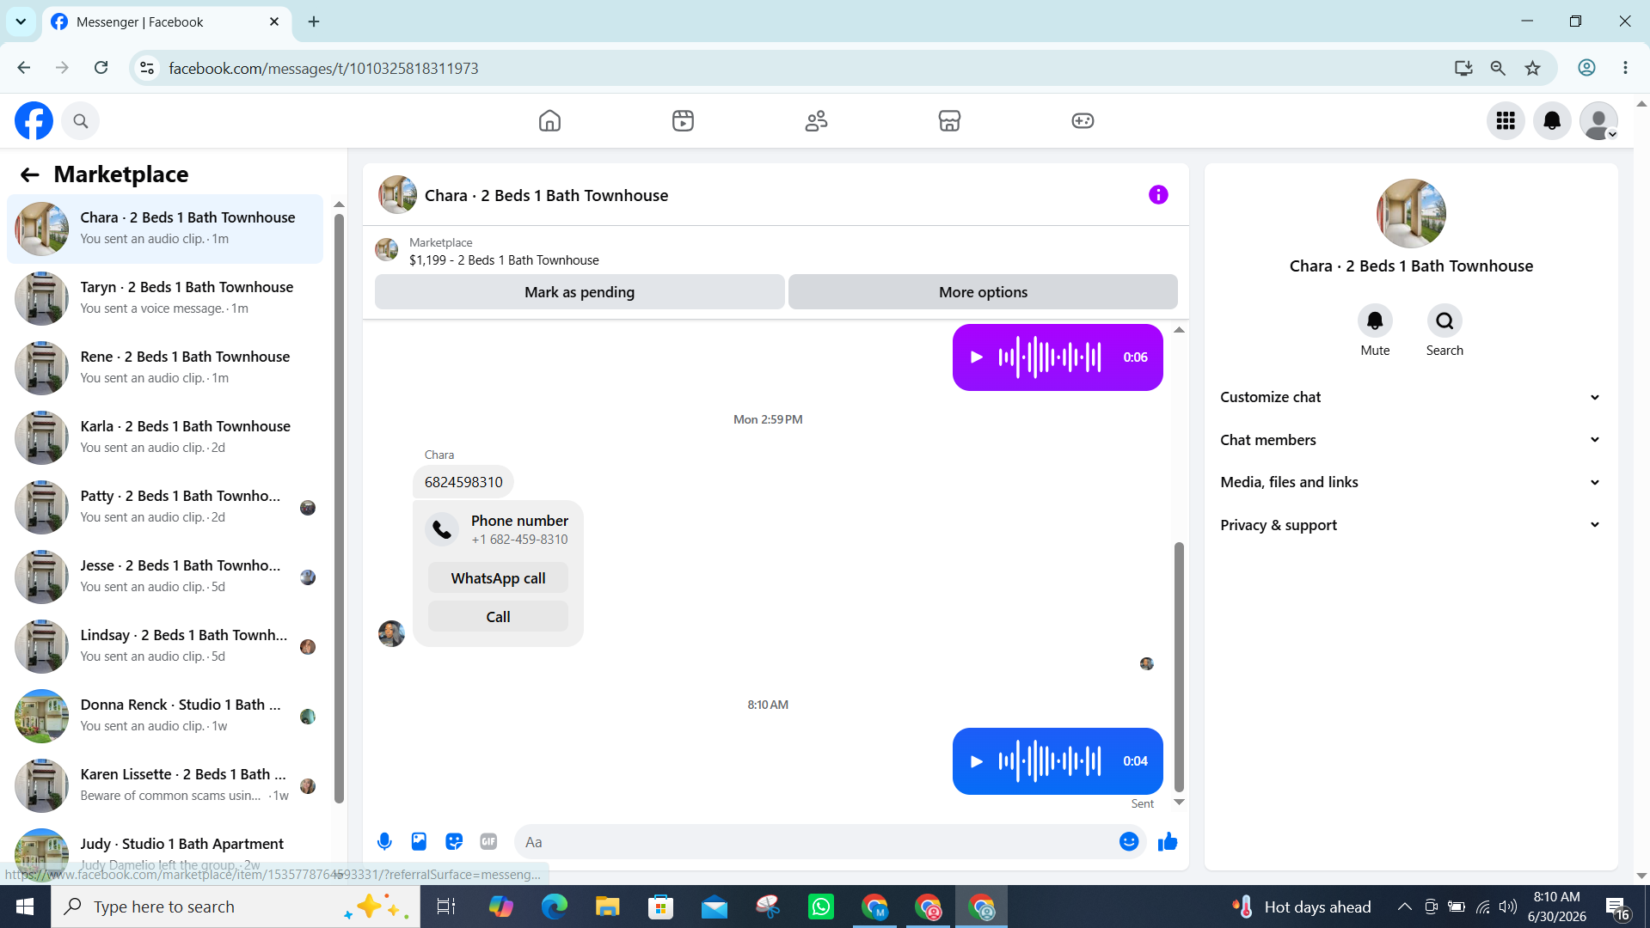Open Karla's townhouse conversation
The width and height of the screenshot is (1650, 928).
165,437
